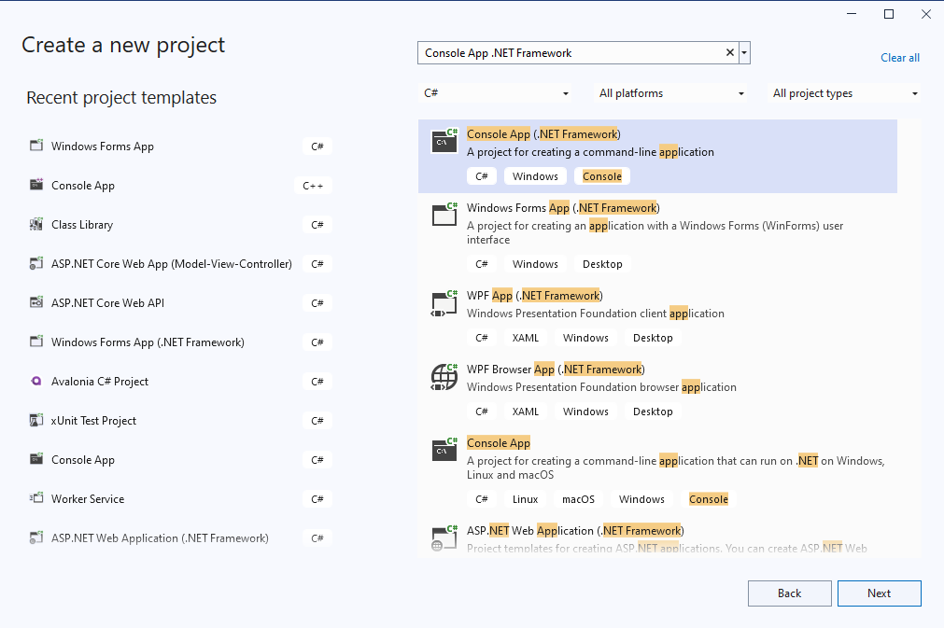Click the Class Library icon in recents
The height and width of the screenshot is (628, 944).
pos(36,225)
